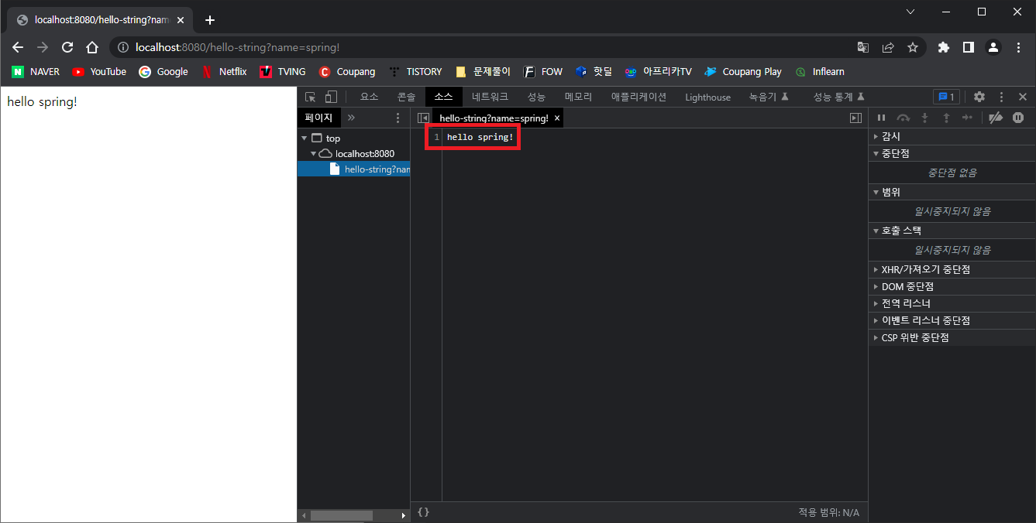Activate the DevTools element inspector tool
This screenshot has height=523, width=1036.
click(311, 97)
